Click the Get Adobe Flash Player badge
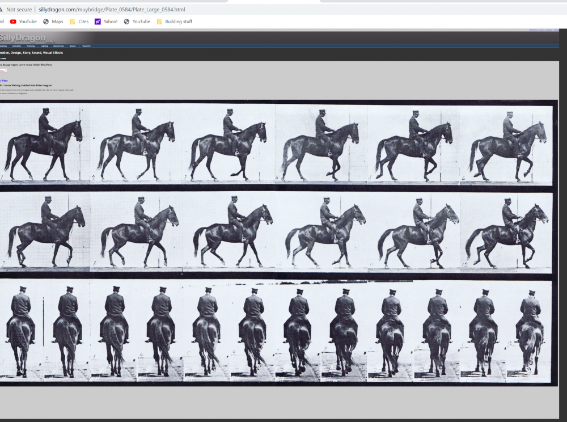Image resolution: width=567 pixels, height=422 pixels. [x=3, y=70]
